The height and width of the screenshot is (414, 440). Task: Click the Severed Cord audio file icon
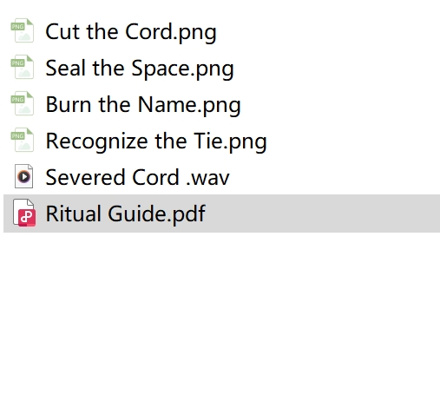coord(23,176)
